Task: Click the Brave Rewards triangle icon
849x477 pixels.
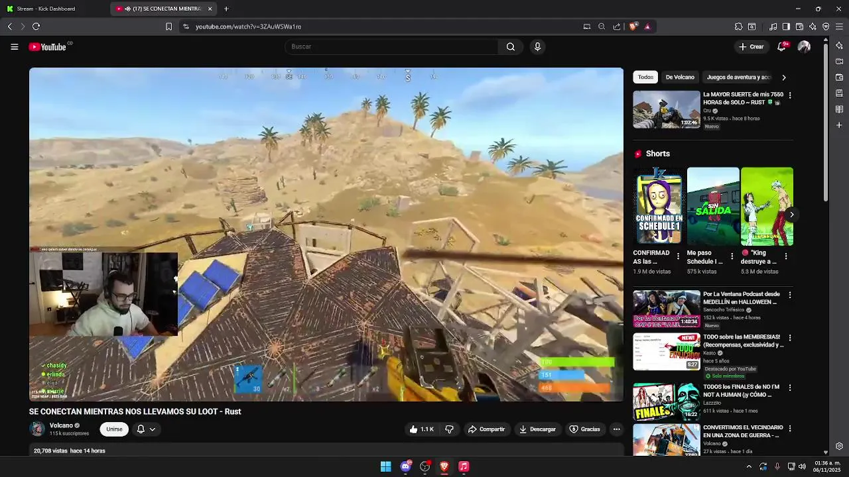Action: (647, 26)
